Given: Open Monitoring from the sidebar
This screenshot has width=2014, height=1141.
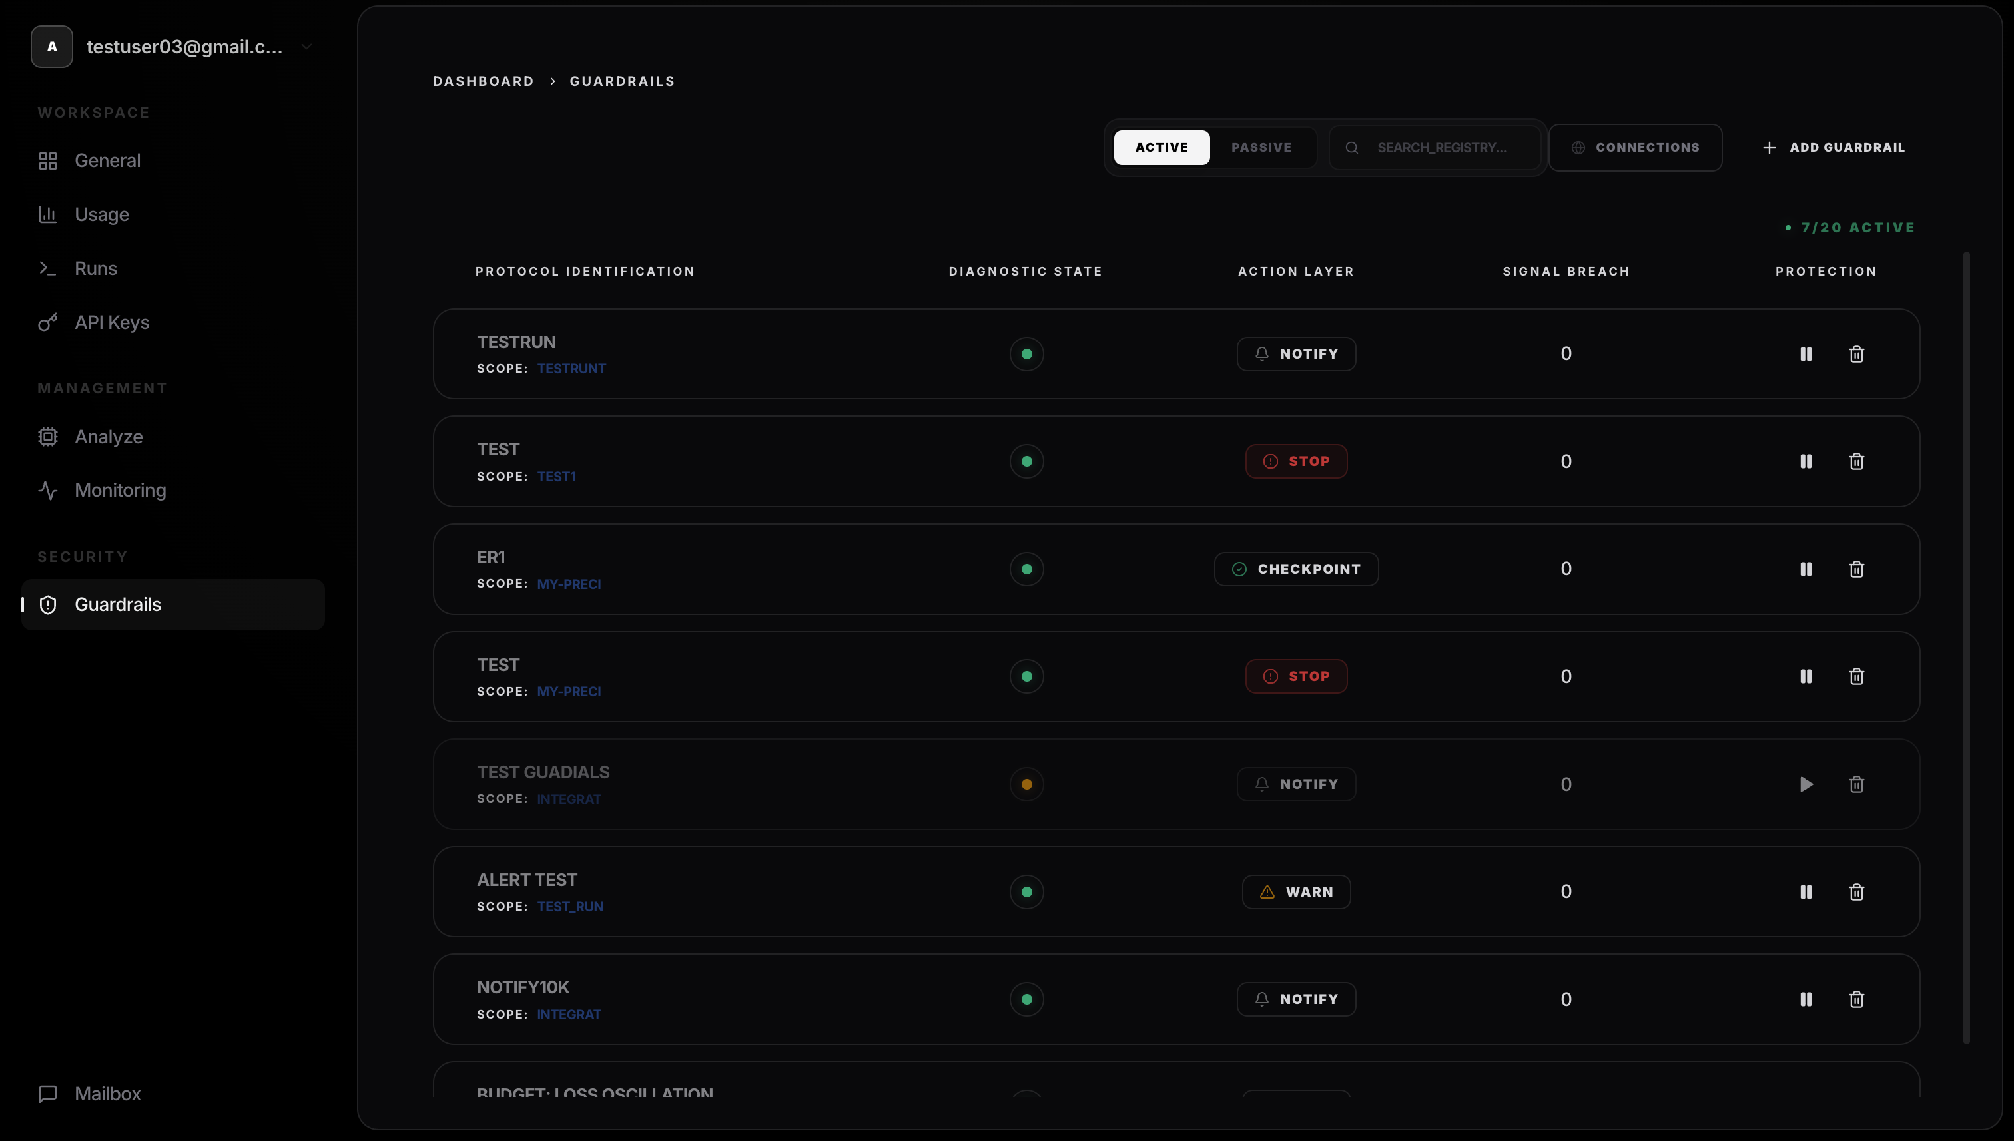Looking at the screenshot, I should point(119,491).
